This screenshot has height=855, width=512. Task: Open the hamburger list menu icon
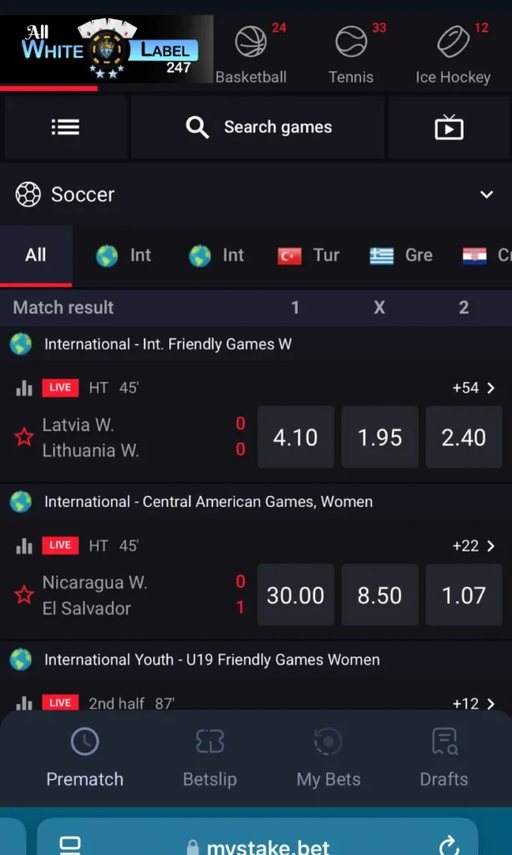coord(65,127)
